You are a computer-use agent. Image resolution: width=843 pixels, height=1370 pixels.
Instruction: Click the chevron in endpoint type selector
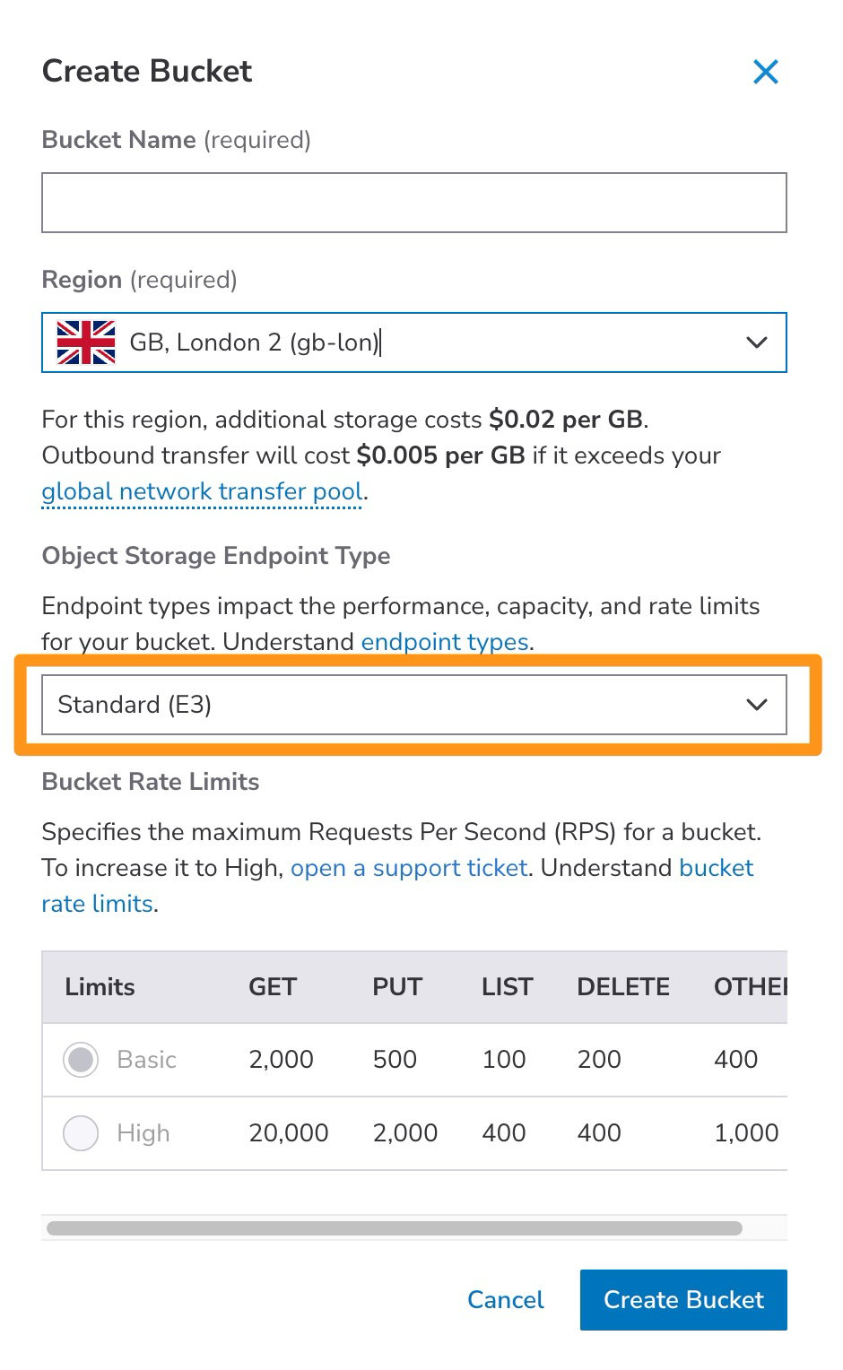click(757, 705)
